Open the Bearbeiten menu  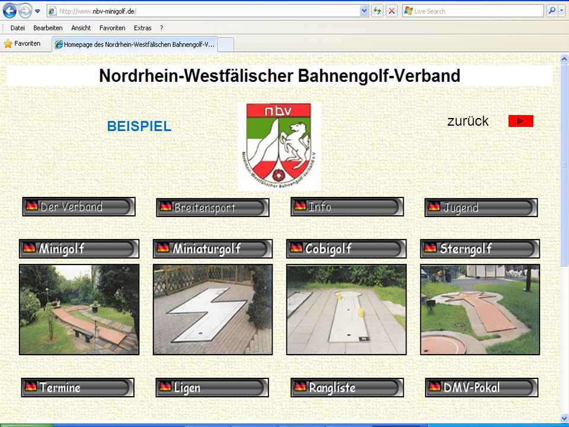(x=48, y=28)
